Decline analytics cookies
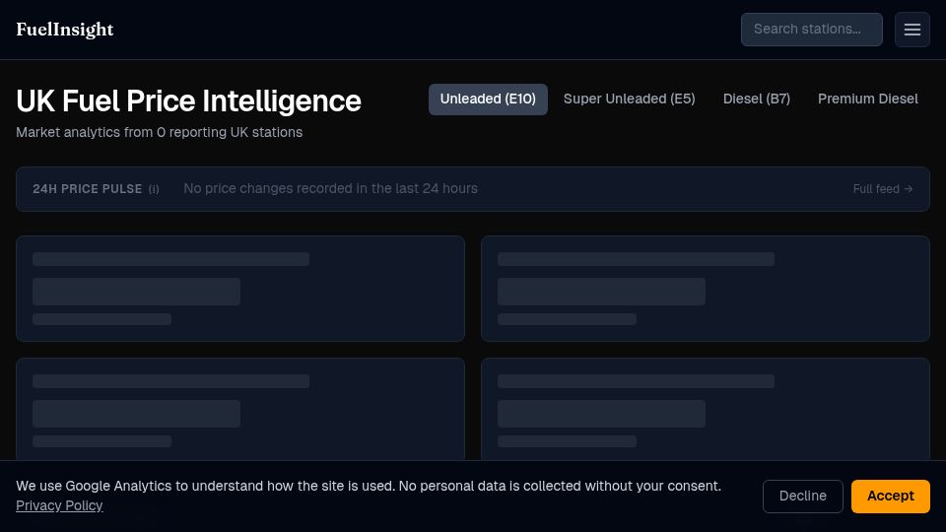Screen dimensions: 946x532 [802, 497]
